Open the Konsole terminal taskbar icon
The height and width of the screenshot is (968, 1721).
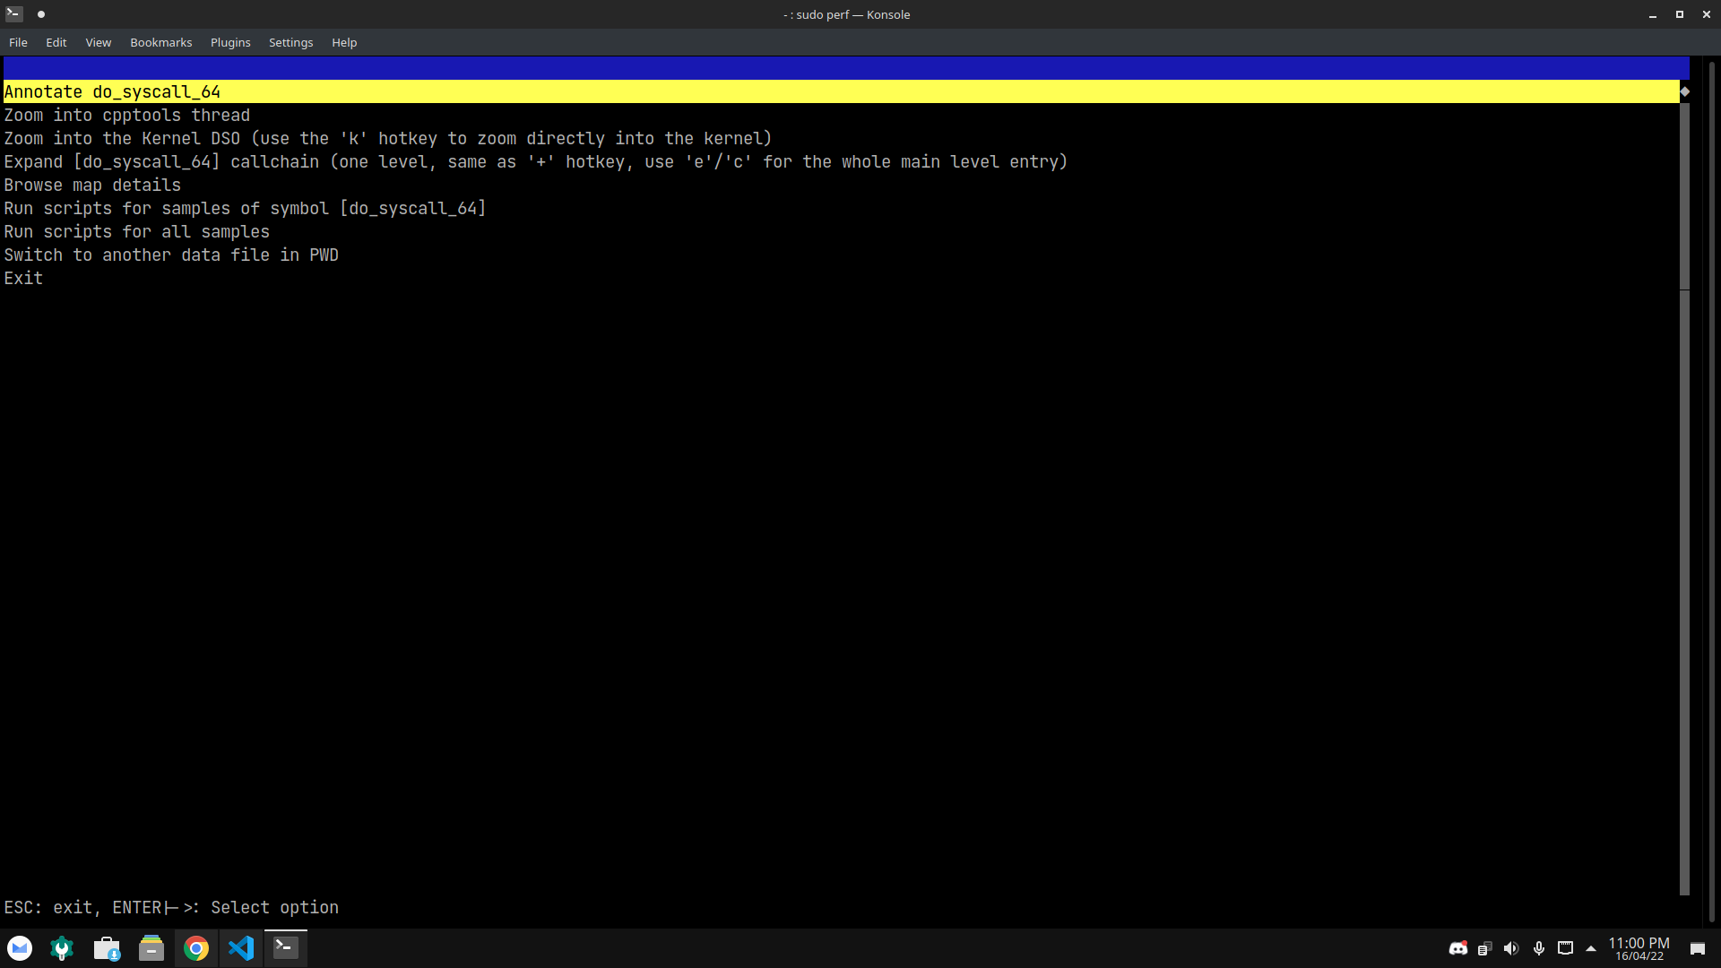(285, 947)
